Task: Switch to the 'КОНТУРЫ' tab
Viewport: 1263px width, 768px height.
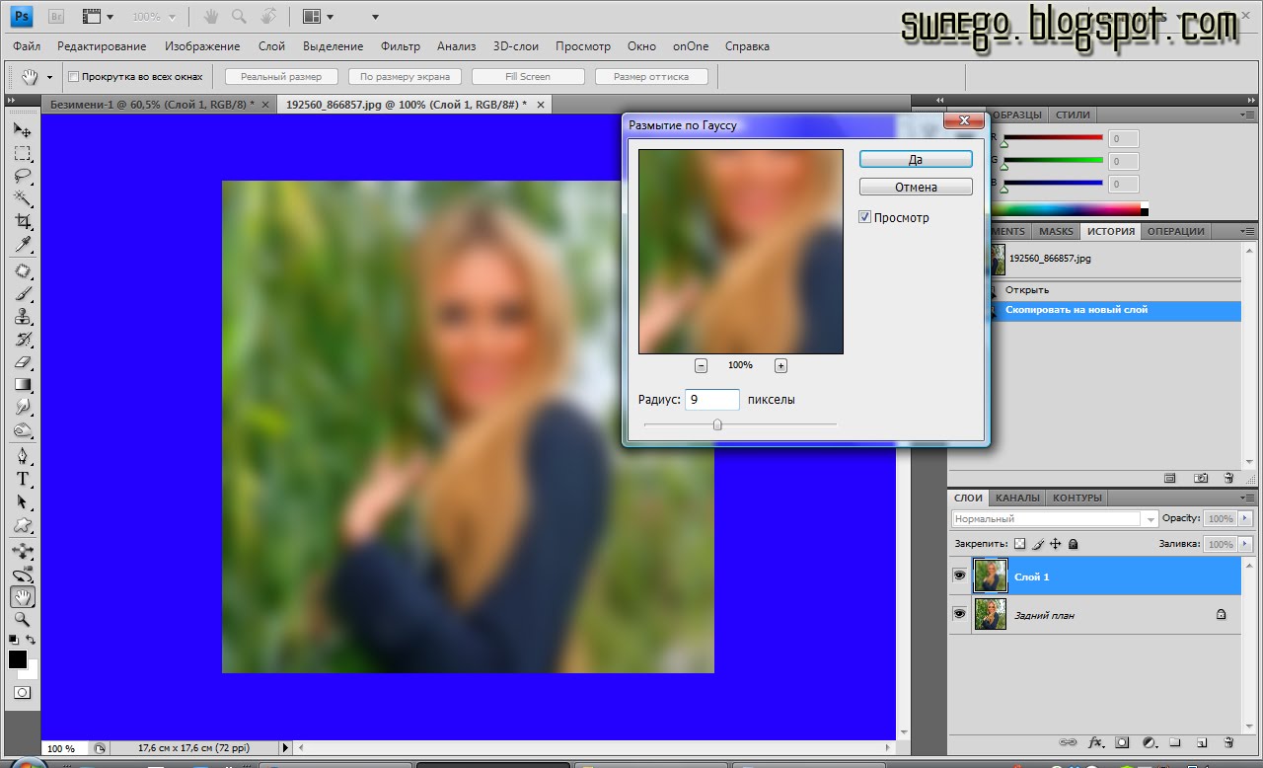Action: pos(1077,498)
